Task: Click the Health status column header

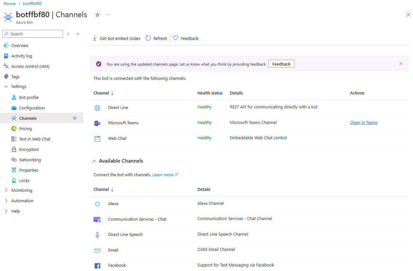Action: tap(210, 93)
